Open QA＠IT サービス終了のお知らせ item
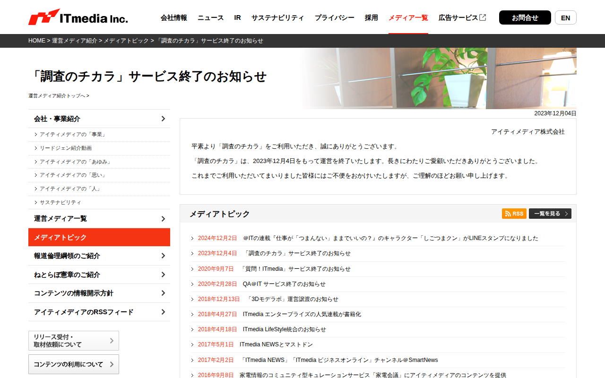 click(x=284, y=284)
